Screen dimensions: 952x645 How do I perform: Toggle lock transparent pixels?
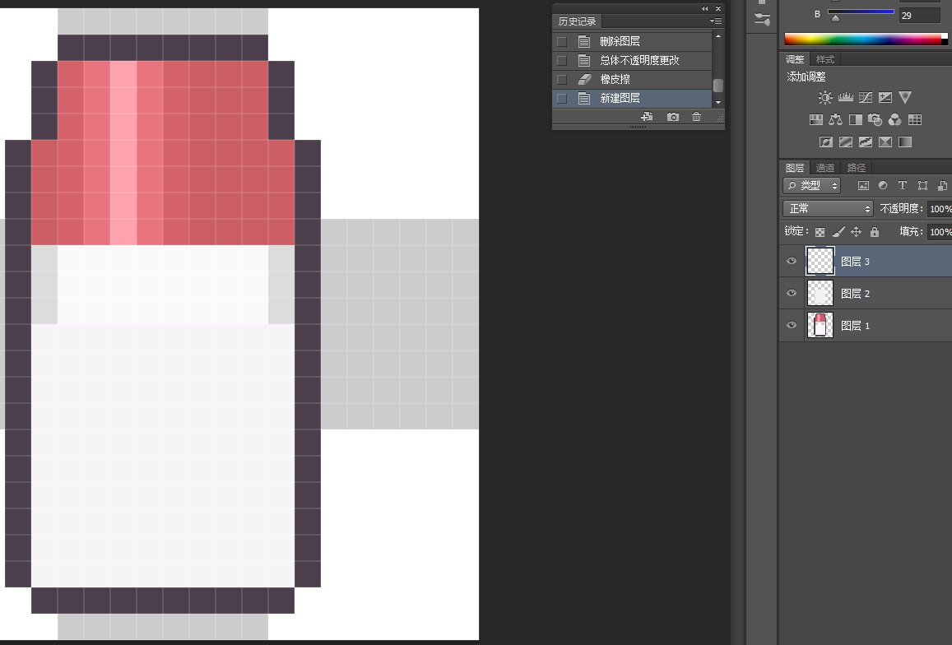click(x=820, y=232)
